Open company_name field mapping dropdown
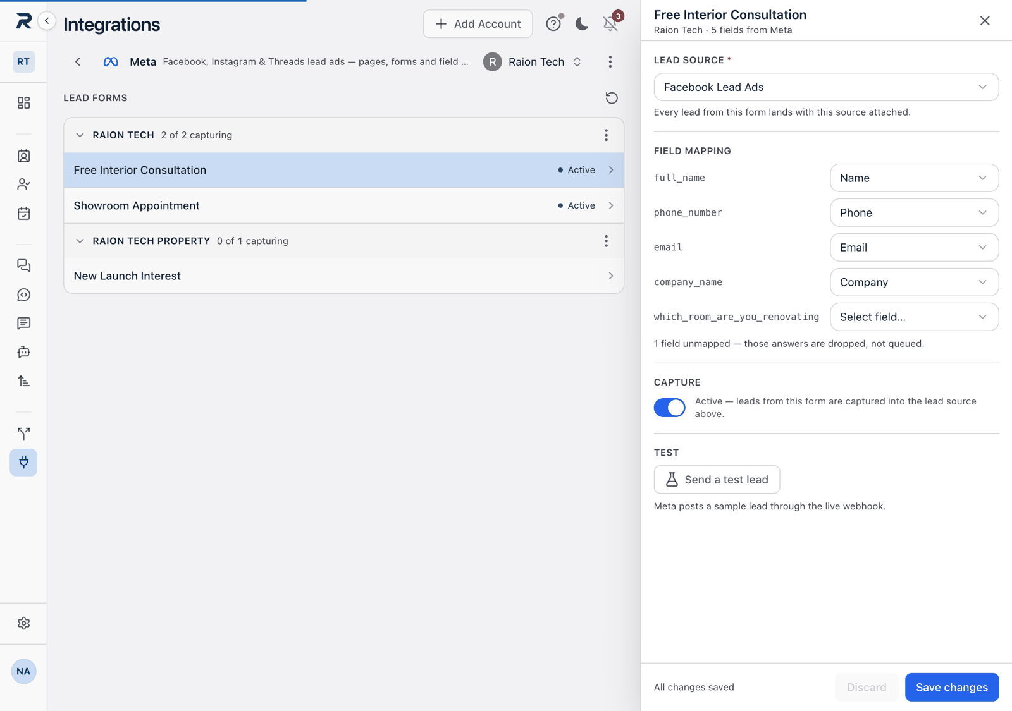 (914, 283)
